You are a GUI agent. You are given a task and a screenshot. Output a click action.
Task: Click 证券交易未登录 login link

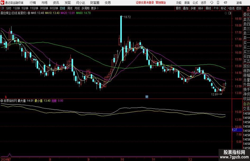click(x=145, y=3)
